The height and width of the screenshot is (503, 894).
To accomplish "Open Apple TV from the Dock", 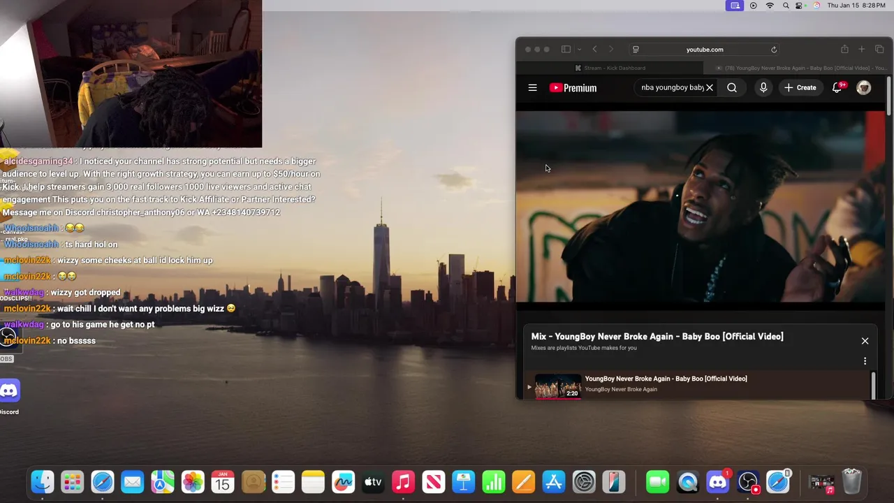I will [373, 482].
